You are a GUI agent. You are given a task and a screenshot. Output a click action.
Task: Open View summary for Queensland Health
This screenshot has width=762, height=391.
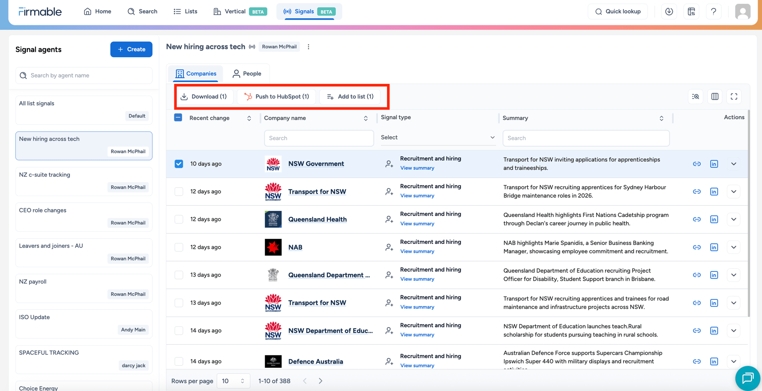pyautogui.click(x=417, y=223)
